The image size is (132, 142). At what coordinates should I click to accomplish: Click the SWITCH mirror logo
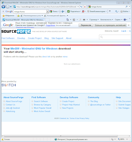[9, 85]
